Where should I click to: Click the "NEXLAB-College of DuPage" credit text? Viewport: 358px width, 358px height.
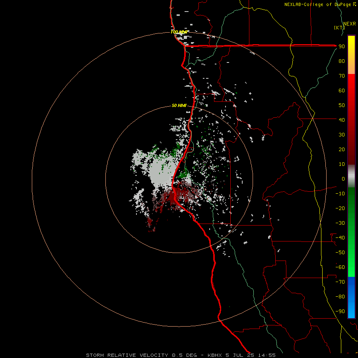(x=317, y=4)
